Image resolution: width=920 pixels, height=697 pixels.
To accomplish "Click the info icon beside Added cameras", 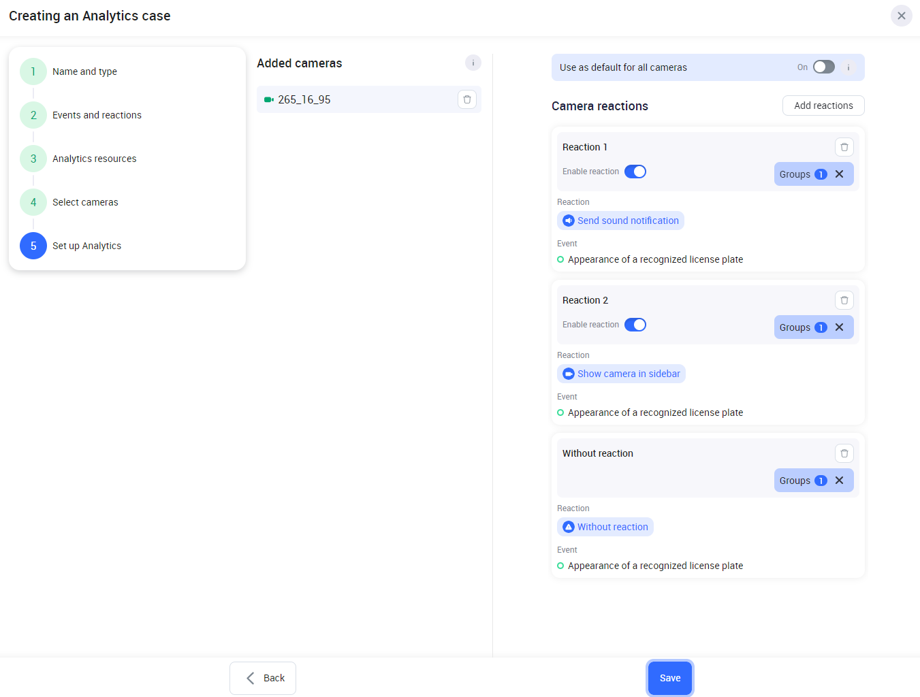I will click(473, 63).
